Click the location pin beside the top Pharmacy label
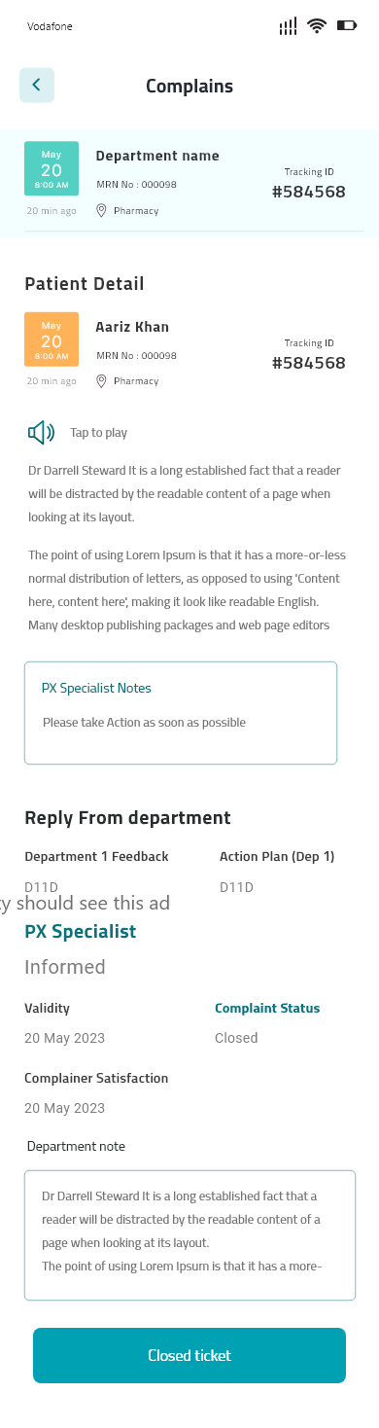Viewport: 379px width, 1428px height. tap(101, 210)
